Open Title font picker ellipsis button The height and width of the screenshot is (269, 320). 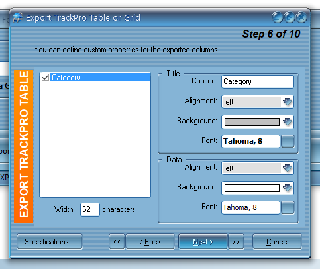click(288, 141)
